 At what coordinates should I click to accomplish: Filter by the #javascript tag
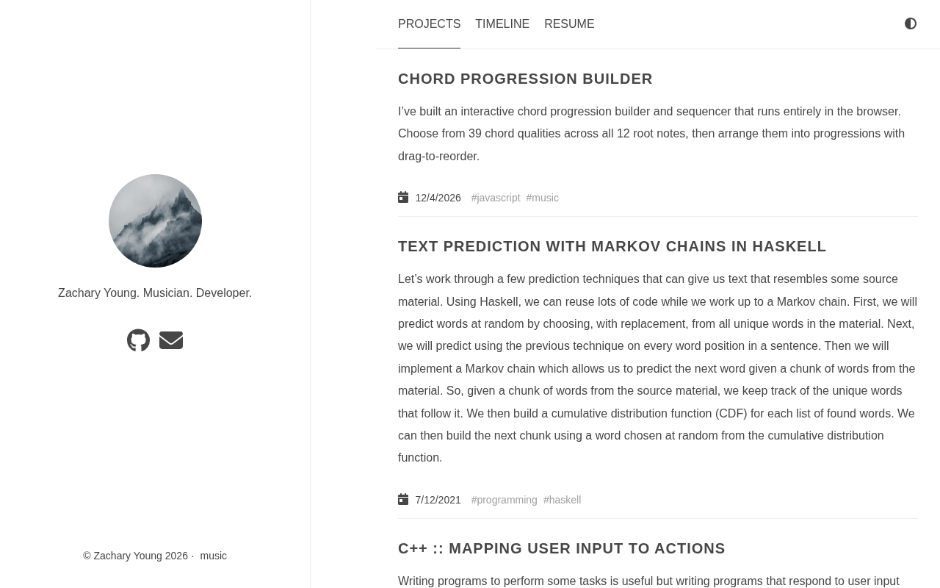tap(496, 198)
